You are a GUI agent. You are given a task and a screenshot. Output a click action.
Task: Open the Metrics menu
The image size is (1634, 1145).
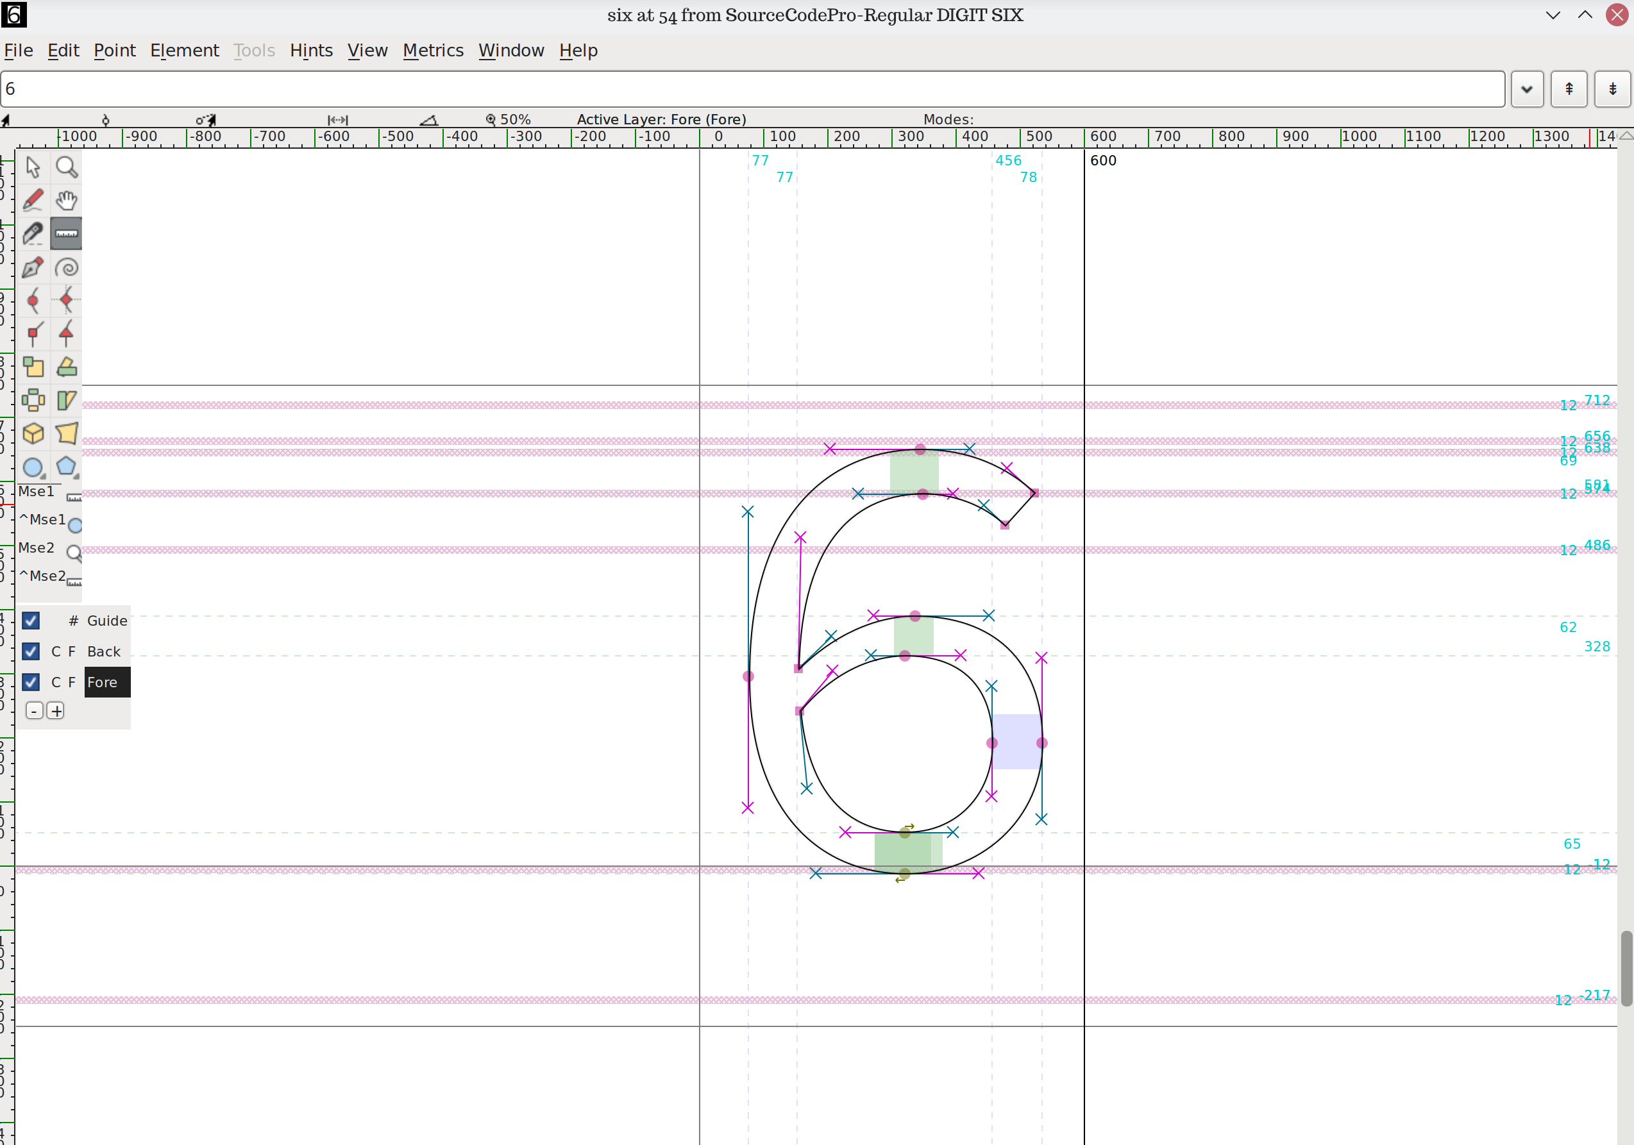click(433, 51)
